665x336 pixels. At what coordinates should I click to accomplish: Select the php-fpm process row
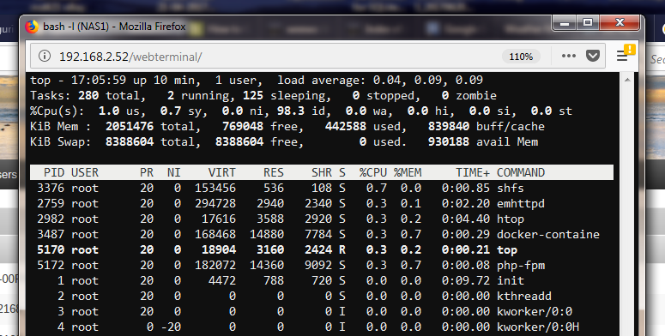[322, 265]
